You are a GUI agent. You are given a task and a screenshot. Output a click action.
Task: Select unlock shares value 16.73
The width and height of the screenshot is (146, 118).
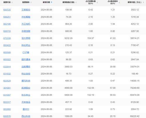(69, 74)
